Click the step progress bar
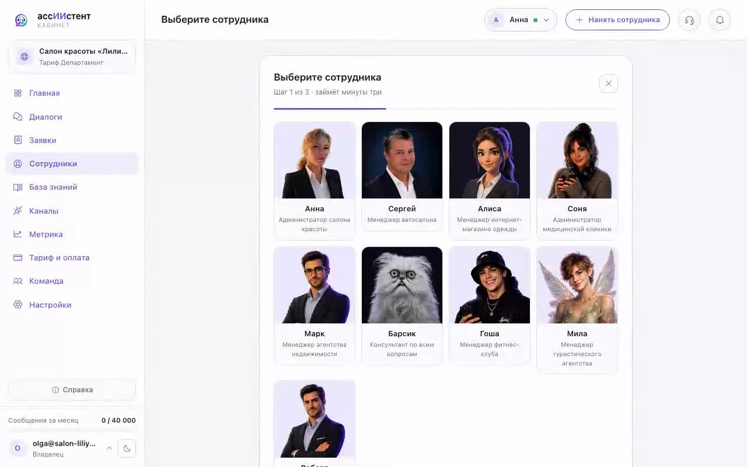The width and height of the screenshot is (747, 467). (x=445, y=109)
